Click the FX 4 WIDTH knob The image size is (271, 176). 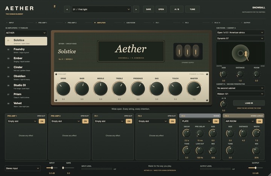coord(256,133)
